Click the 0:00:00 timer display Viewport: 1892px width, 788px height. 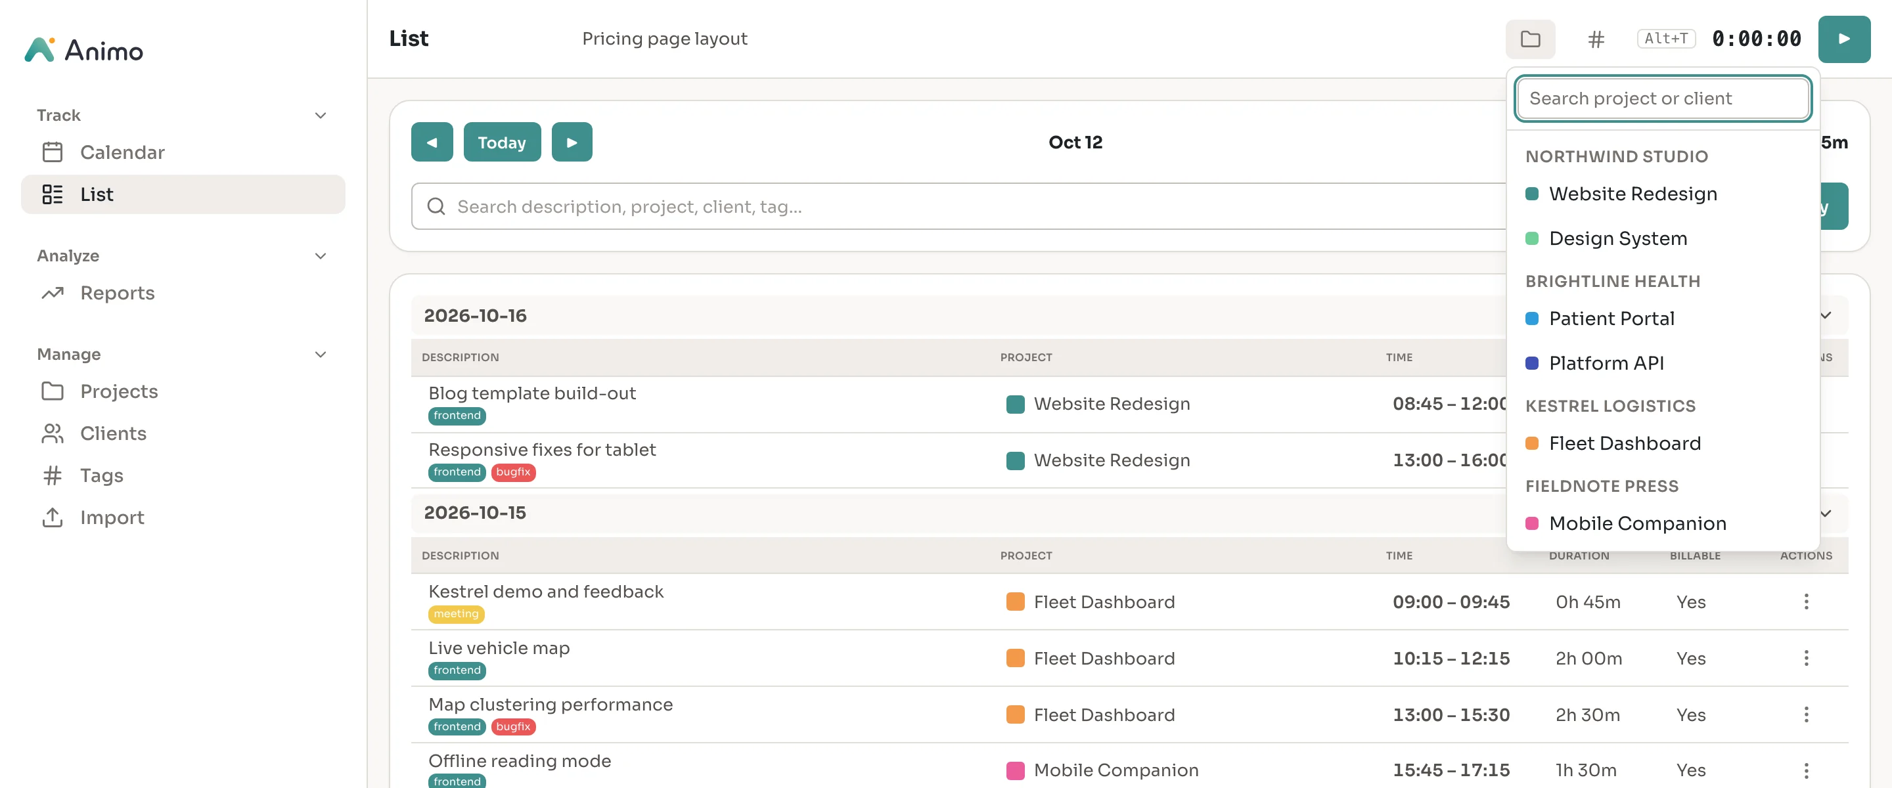point(1756,39)
